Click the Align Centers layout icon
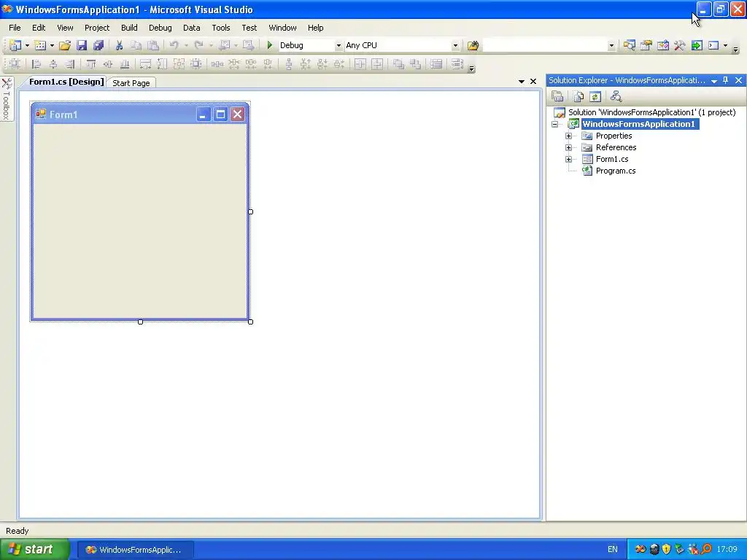This screenshot has height=560, width=747. (53, 64)
